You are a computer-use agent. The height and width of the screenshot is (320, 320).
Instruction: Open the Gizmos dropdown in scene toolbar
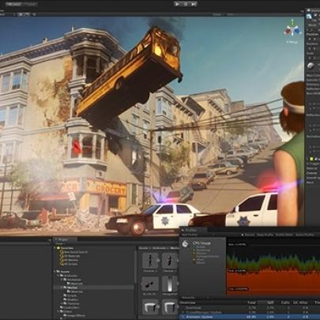click(x=217, y=14)
